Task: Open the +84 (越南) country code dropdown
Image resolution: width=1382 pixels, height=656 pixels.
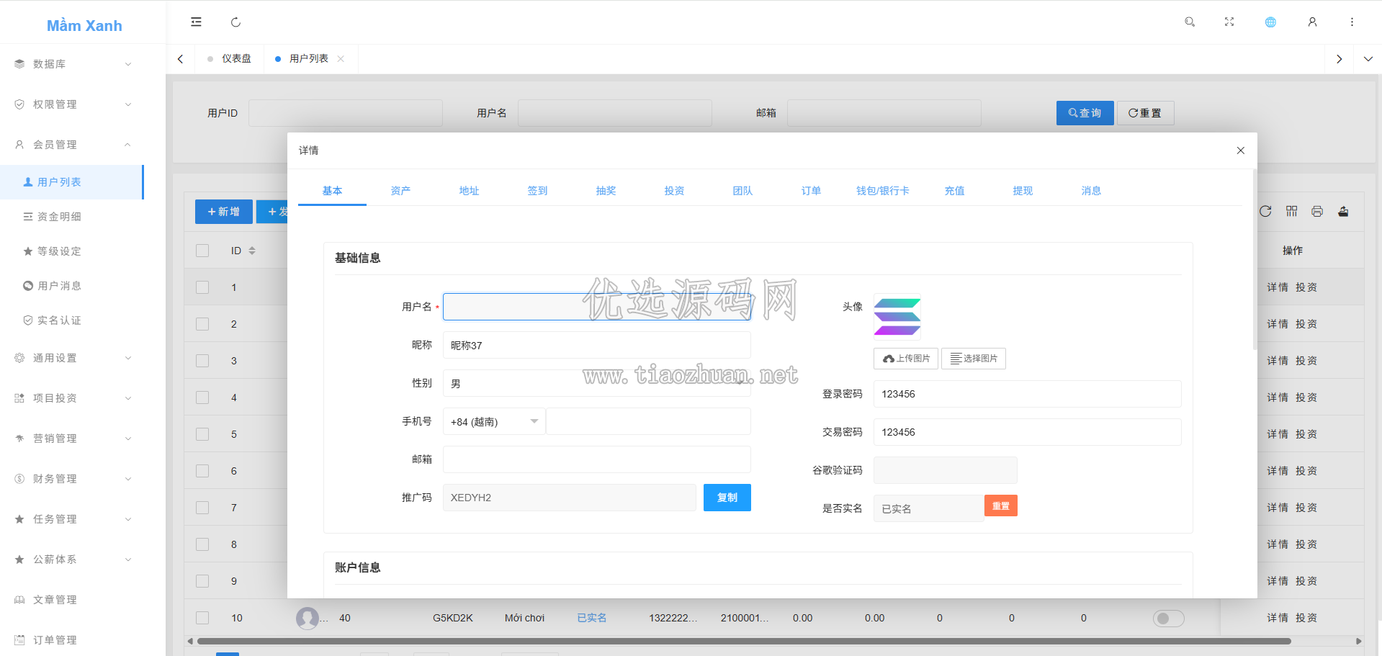Action: pyautogui.click(x=494, y=421)
